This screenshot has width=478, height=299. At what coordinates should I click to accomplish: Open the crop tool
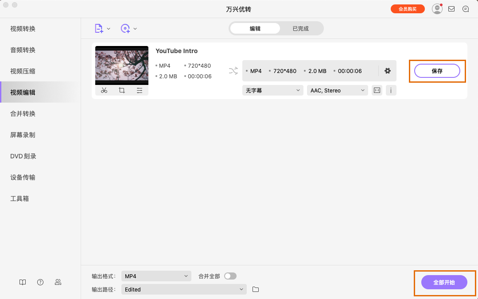tap(122, 90)
